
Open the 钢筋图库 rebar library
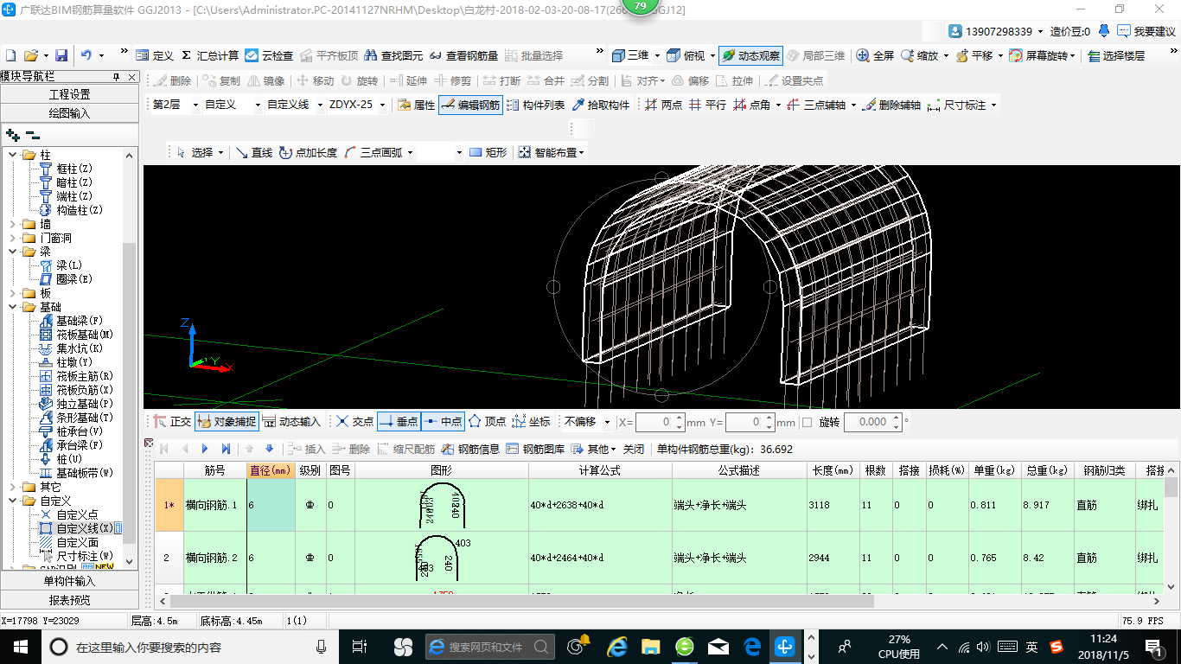535,449
